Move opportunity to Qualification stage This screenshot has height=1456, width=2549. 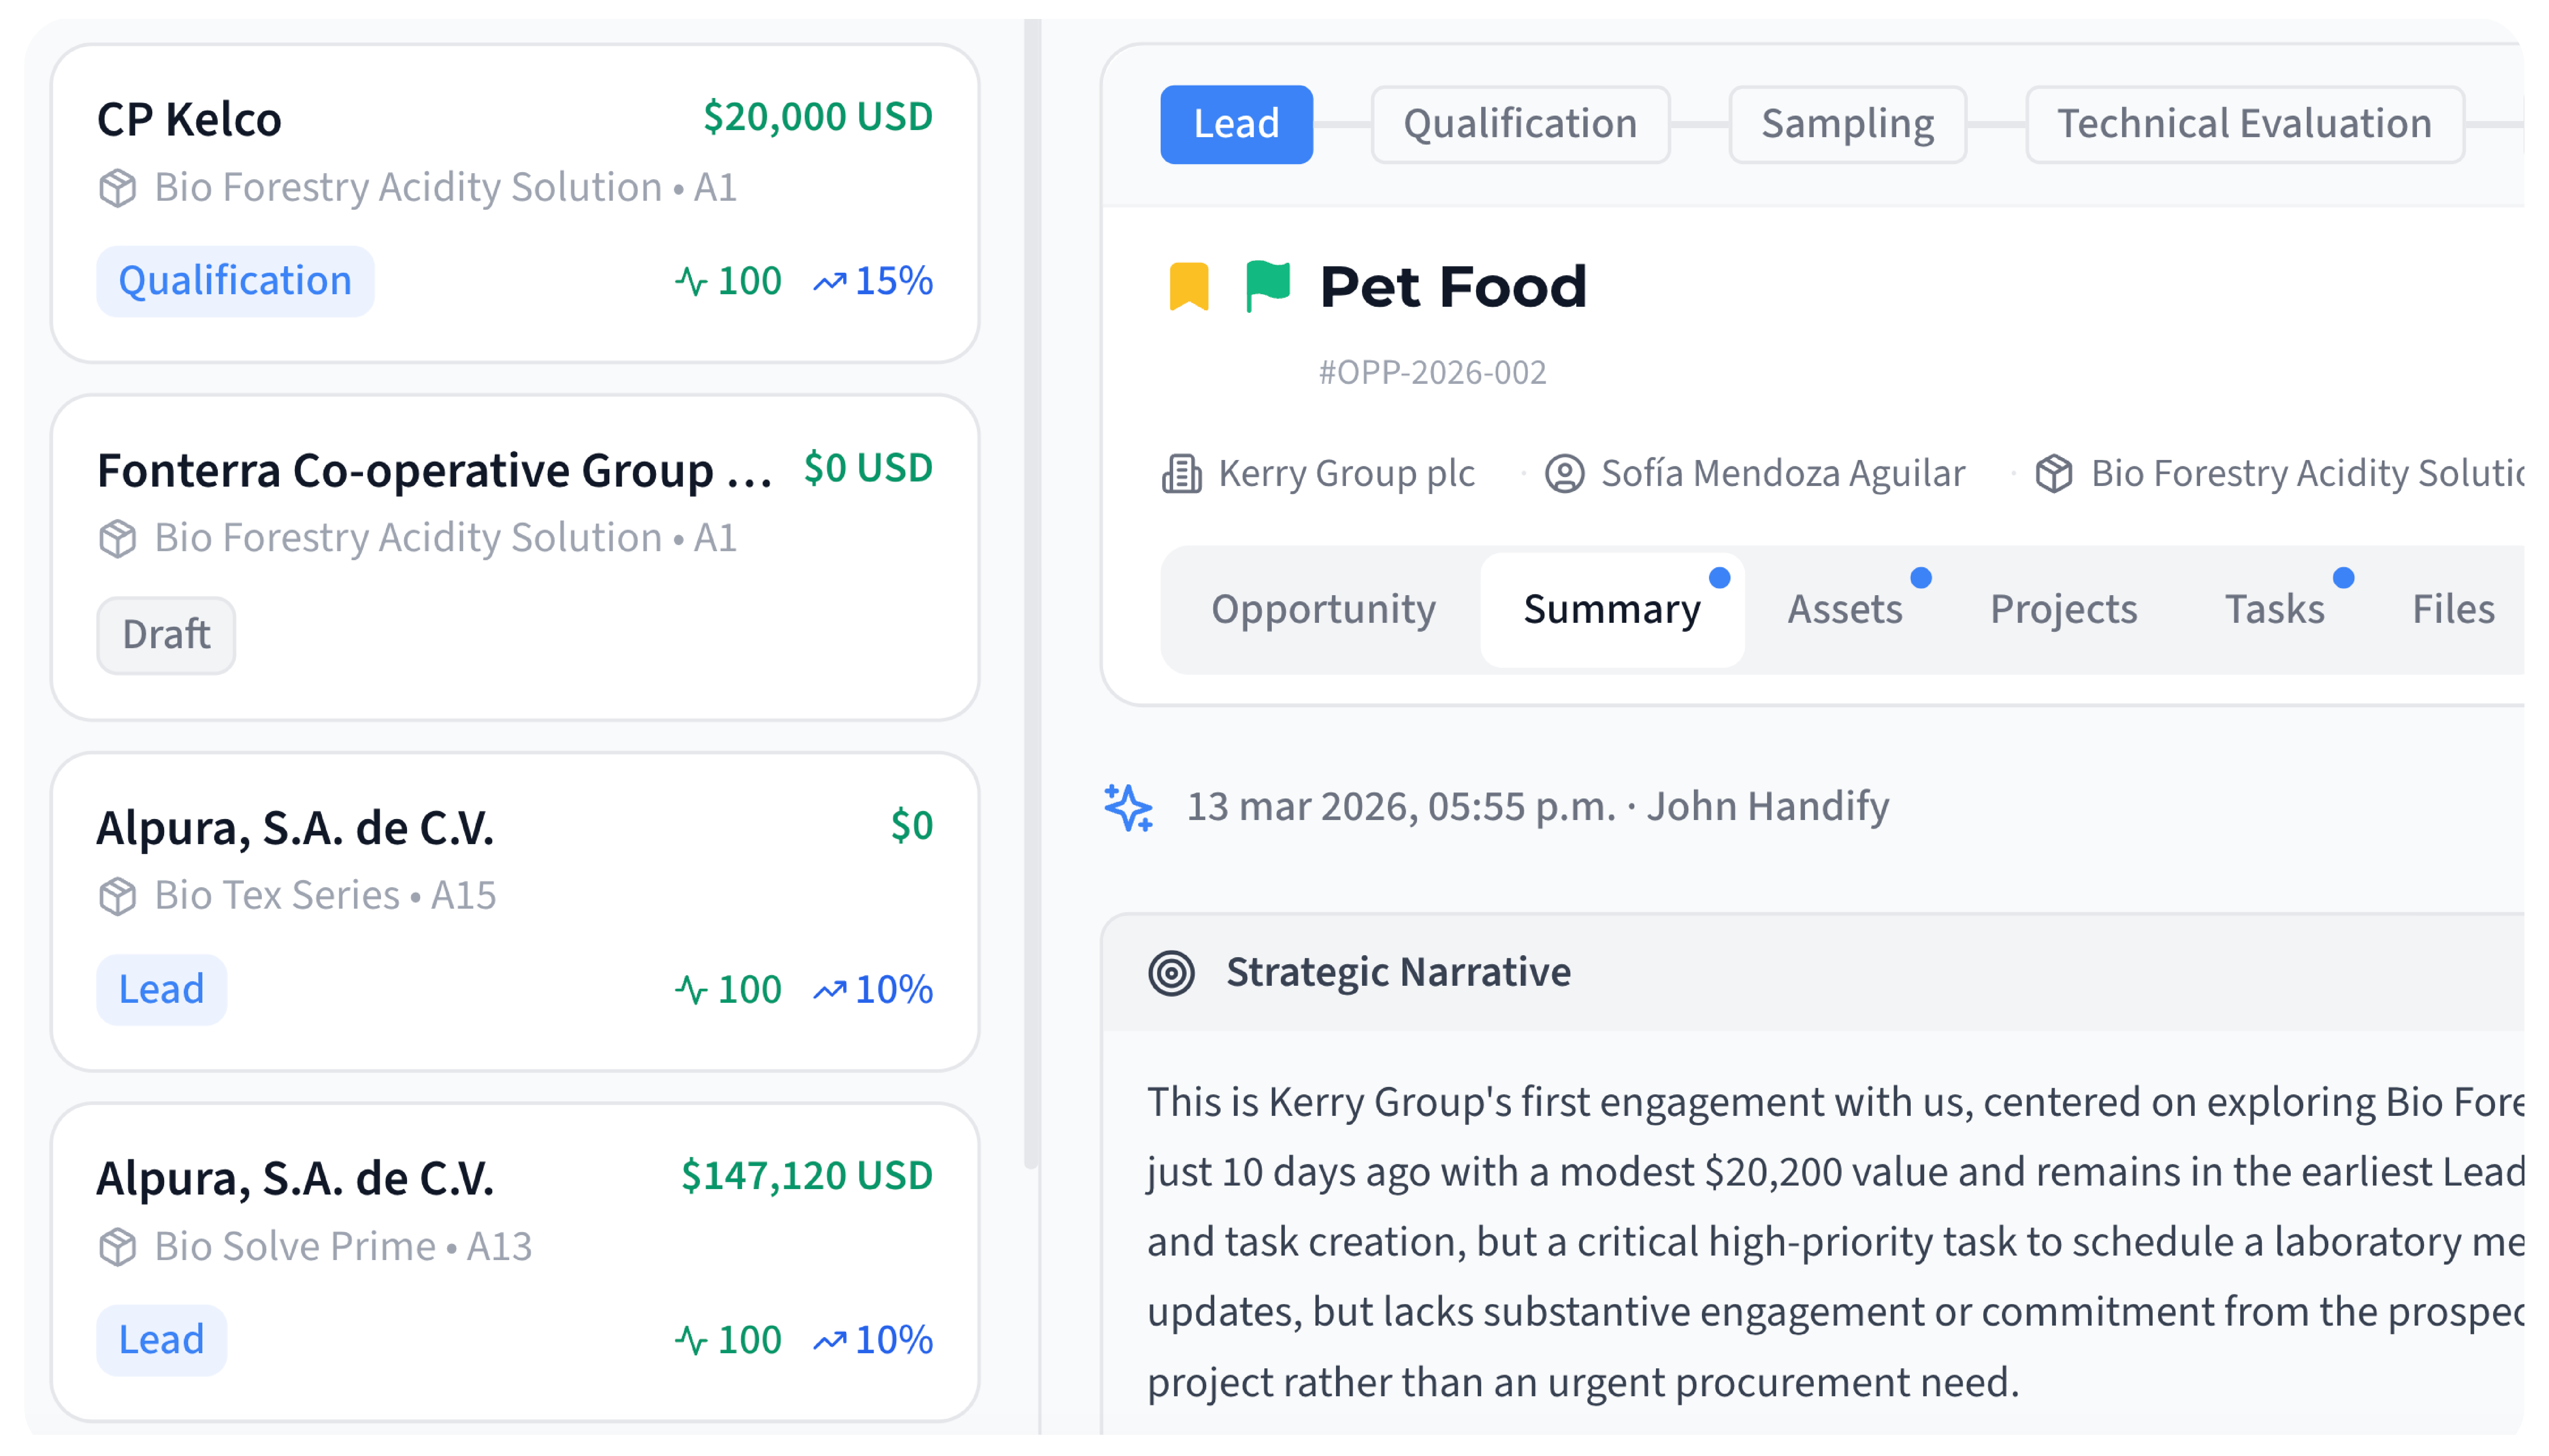1519,124
